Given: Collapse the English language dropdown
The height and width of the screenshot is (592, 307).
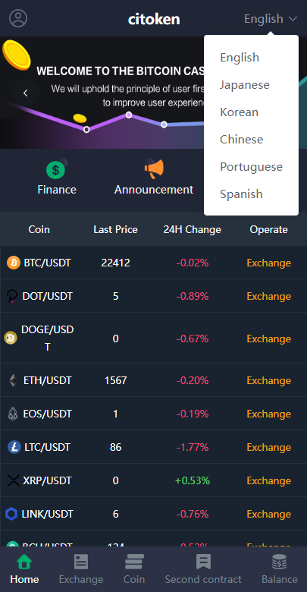Looking at the screenshot, I should 271,18.
